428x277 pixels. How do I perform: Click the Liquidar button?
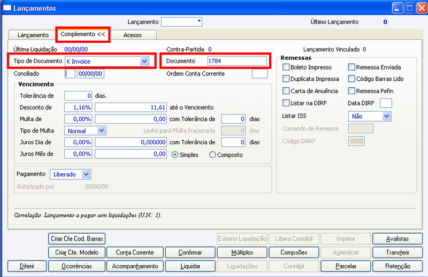190,266
